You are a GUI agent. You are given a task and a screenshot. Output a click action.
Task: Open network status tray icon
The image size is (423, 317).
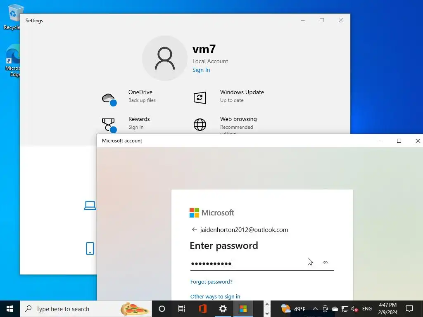click(345, 309)
